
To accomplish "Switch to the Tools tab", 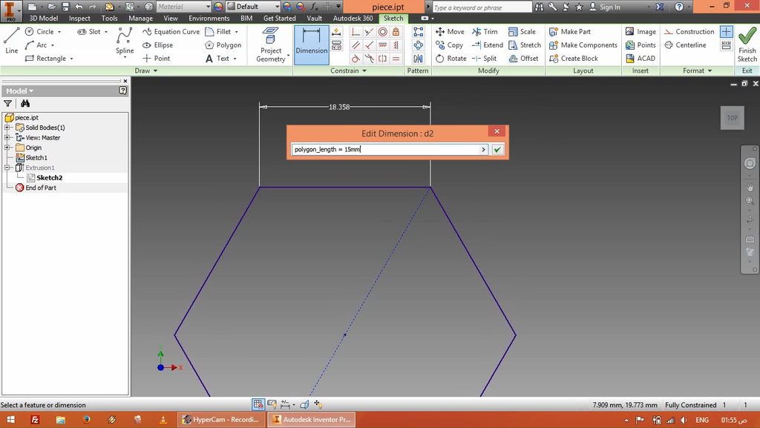I will [109, 18].
